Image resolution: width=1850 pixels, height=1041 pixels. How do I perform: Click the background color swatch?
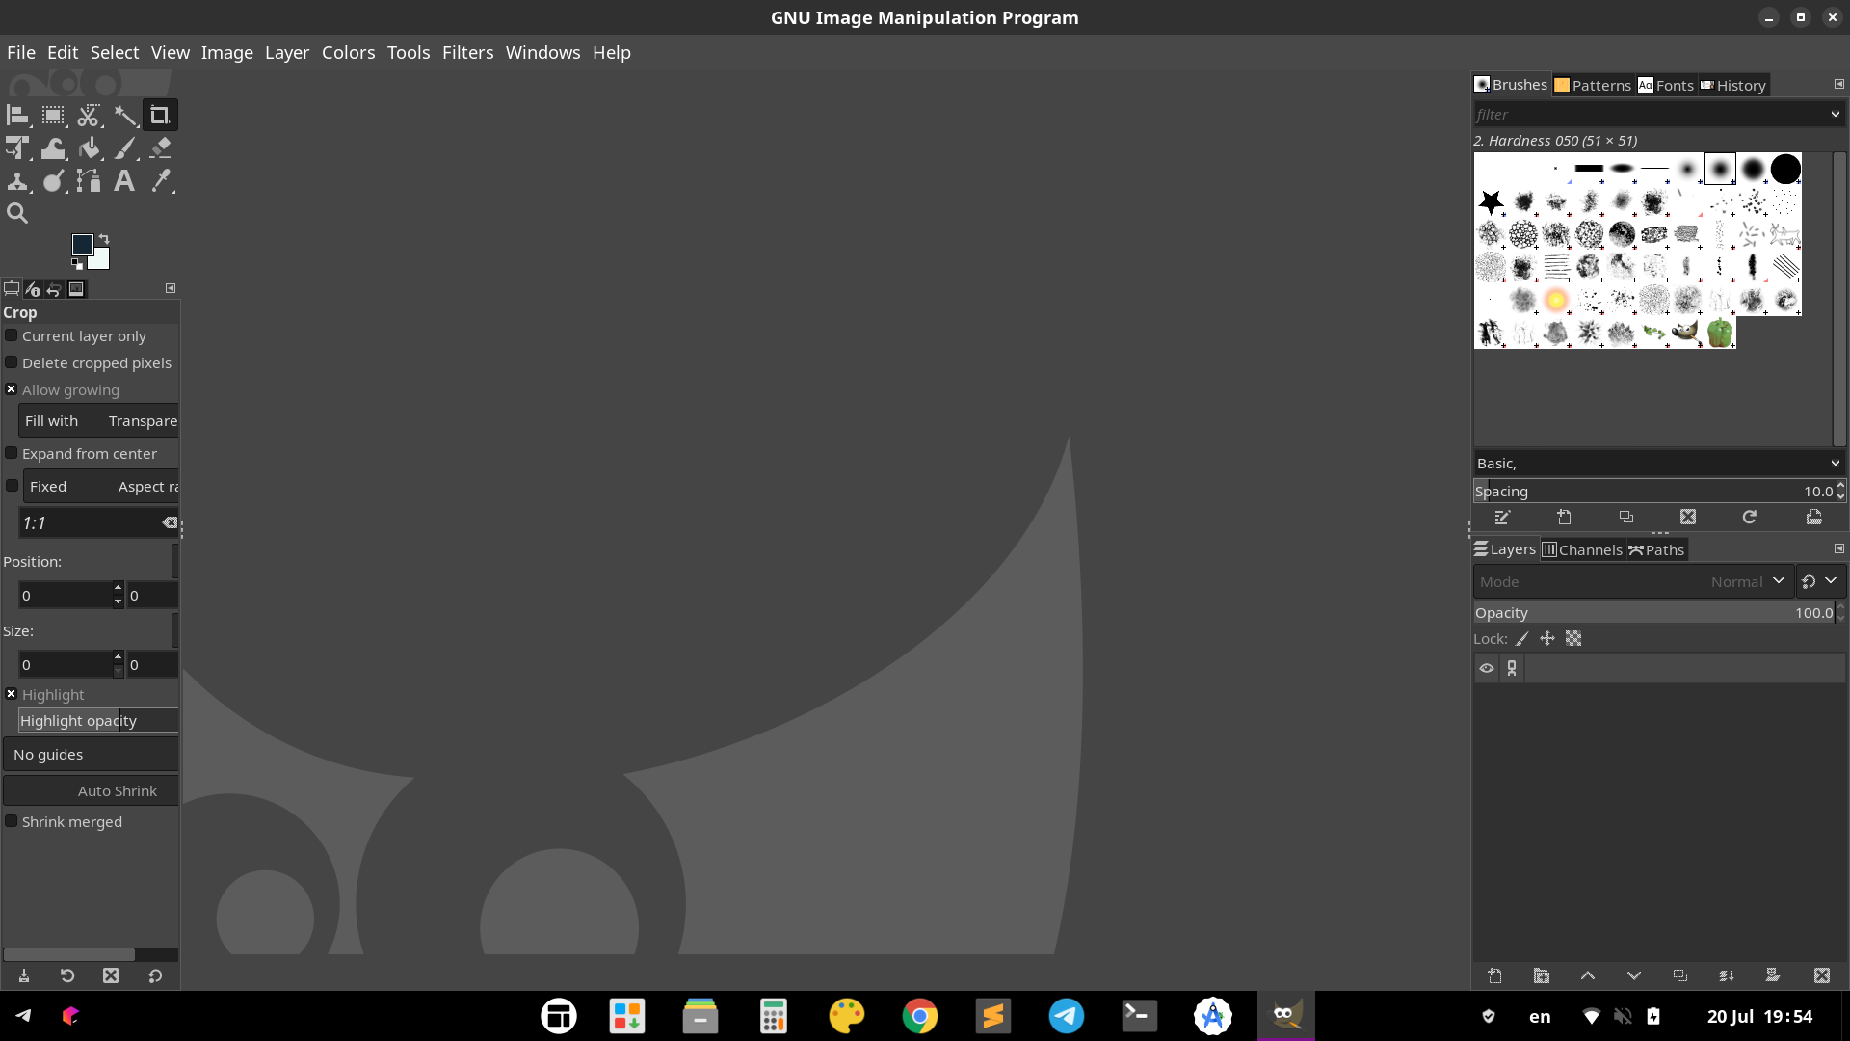[x=101, y=258]
